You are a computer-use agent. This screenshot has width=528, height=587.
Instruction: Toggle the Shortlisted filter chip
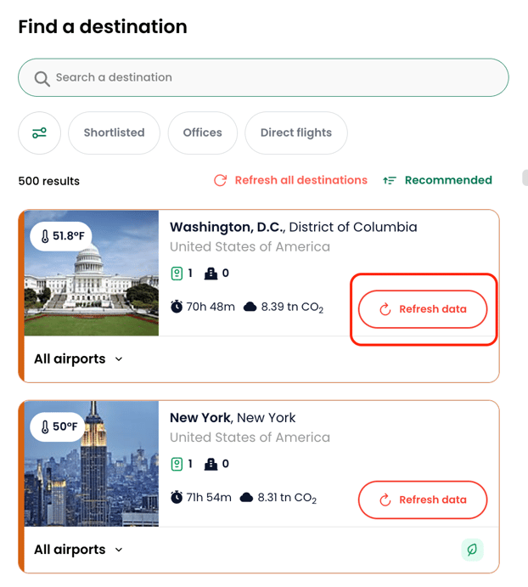(x=114, y=133)
